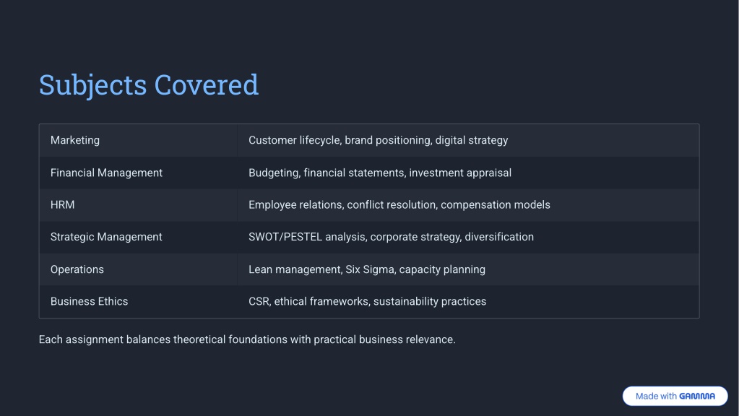The width and height of the screenshot is (739, 416).
Task: Click the Each assignment balances footer sentence
Action: click(247, 339)
